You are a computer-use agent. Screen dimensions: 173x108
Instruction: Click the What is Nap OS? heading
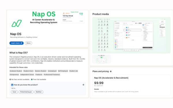click(18, 53)
